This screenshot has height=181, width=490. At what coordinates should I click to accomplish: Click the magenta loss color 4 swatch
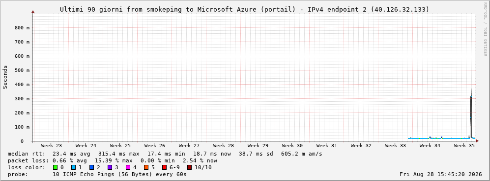128,168
